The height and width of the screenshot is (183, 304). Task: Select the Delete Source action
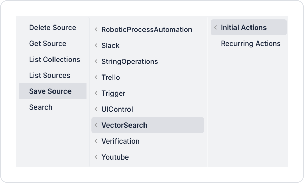[52, 28]
